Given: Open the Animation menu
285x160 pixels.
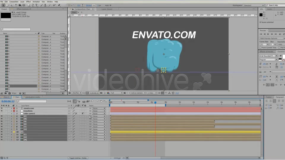Looking at the screenshot, I should pos(36,2).
